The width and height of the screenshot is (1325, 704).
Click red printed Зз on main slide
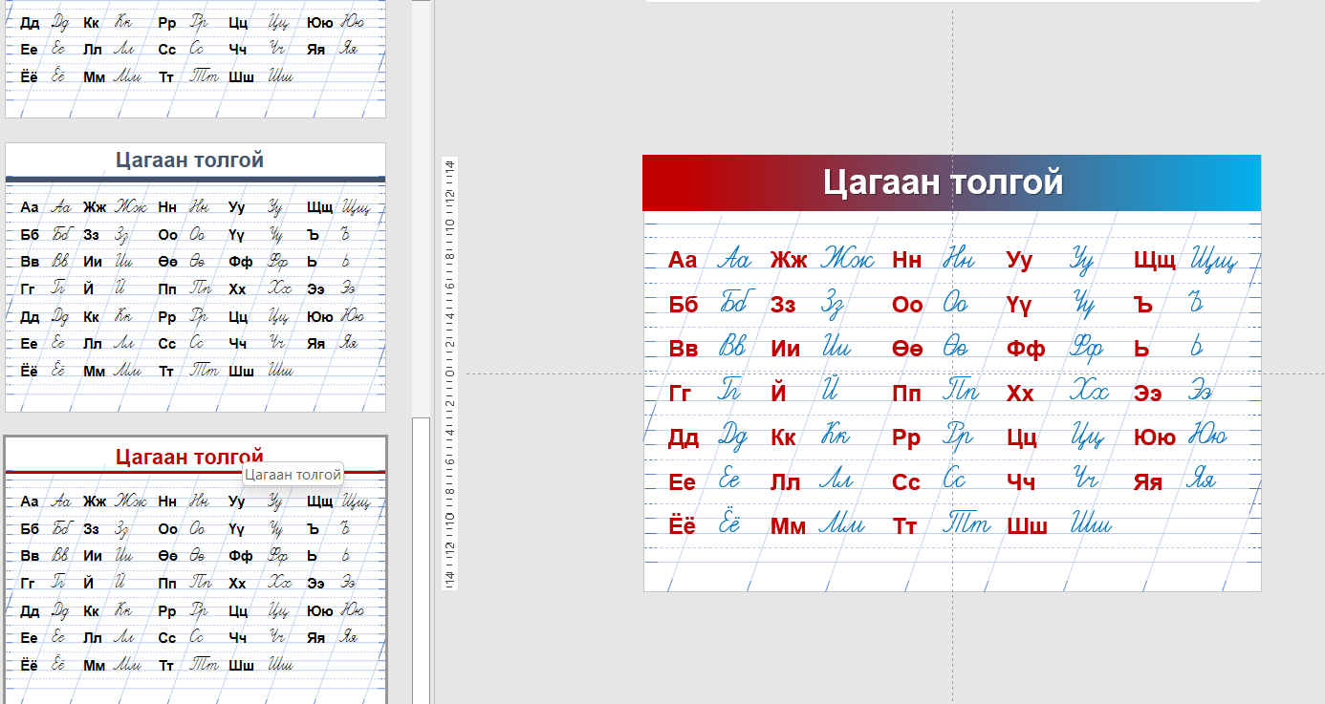(783, 305)
